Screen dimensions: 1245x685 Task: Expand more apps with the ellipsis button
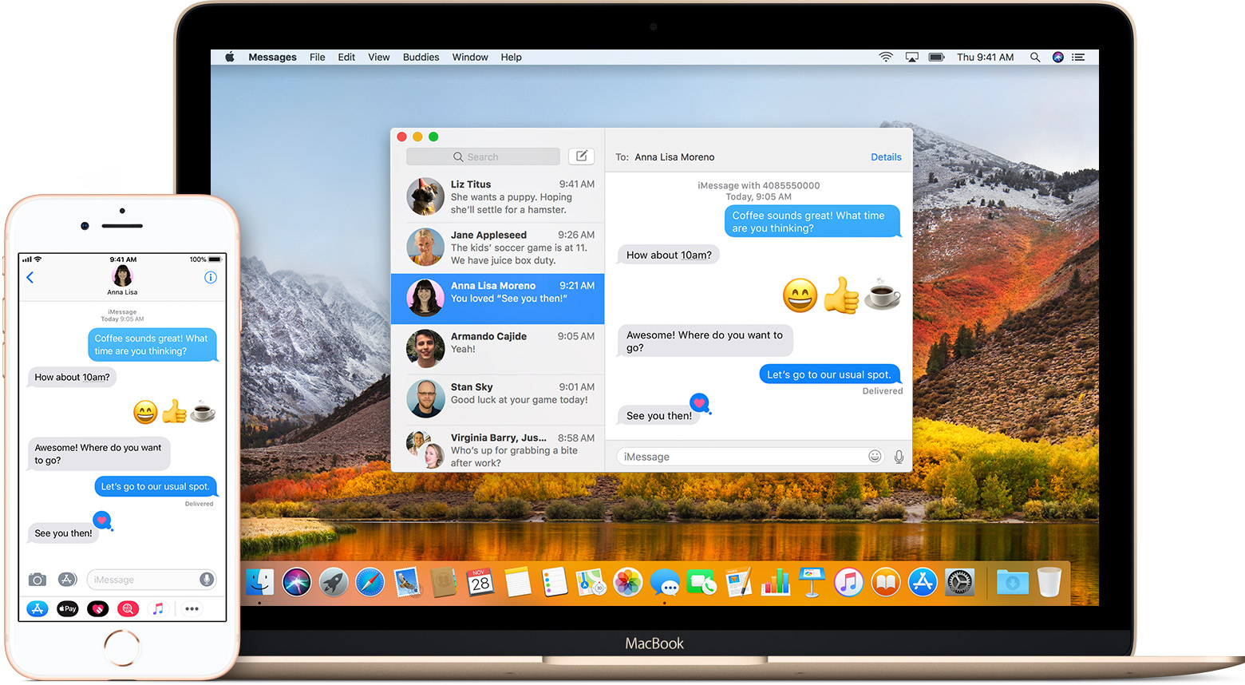coord(191,608)
